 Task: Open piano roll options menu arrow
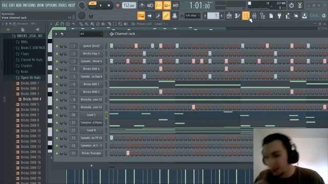pyautogui.click(x=51, y=24)
